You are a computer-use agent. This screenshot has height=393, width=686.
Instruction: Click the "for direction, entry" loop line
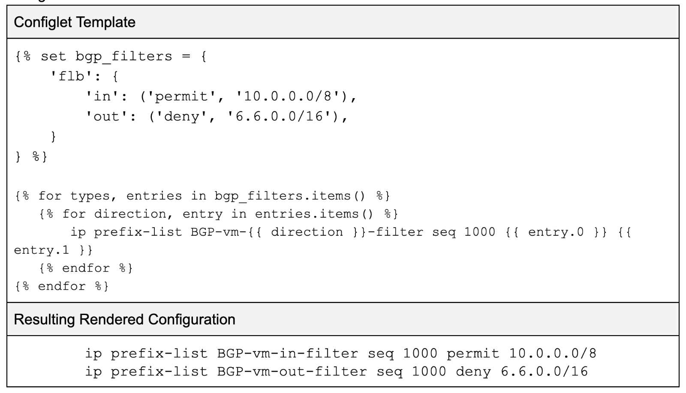(x=219, y=214)
